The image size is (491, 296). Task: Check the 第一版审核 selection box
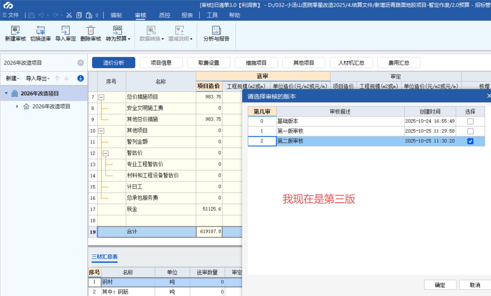(x=471, y=131)
